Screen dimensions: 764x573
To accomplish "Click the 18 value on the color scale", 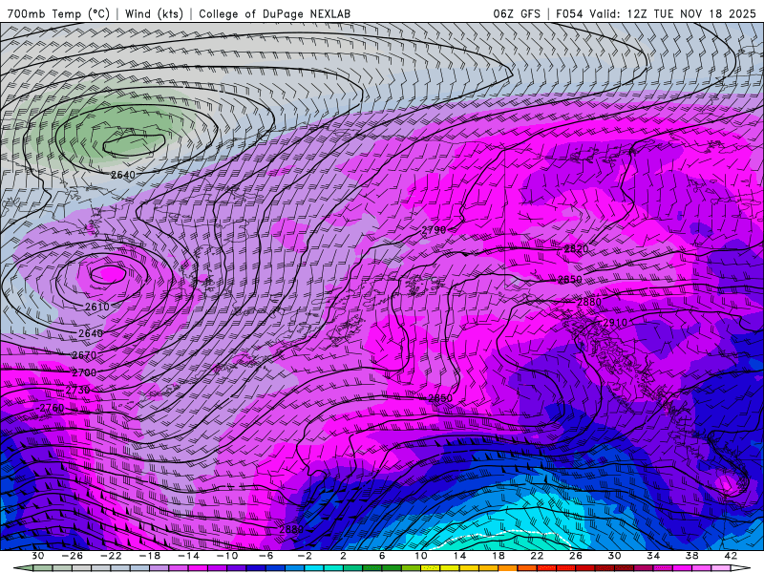I will click(499, 556).
